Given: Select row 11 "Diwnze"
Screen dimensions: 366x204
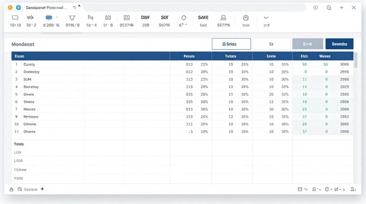Looking at the screenshot, I should [x=182, y=131].
